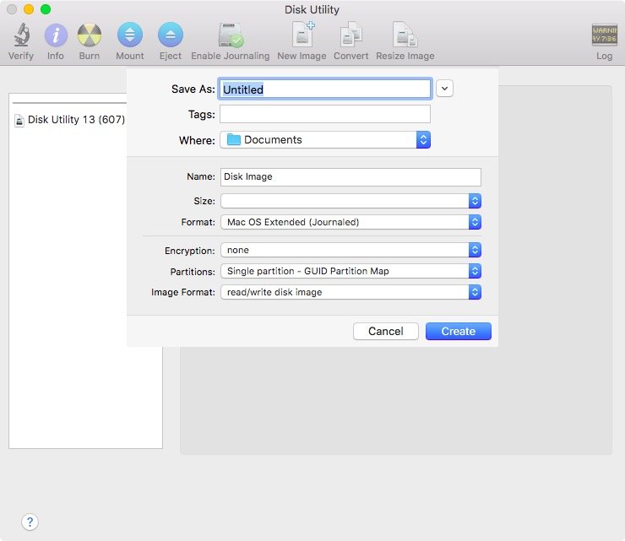This screenshot has height=541, width=625.
Task: Open the Info toolbar icon
Action: click(56, 35)
